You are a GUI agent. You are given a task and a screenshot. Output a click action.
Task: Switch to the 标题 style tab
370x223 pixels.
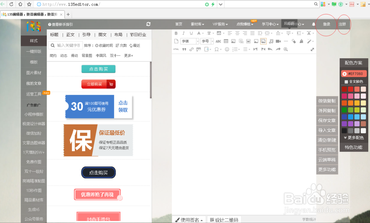54,35
